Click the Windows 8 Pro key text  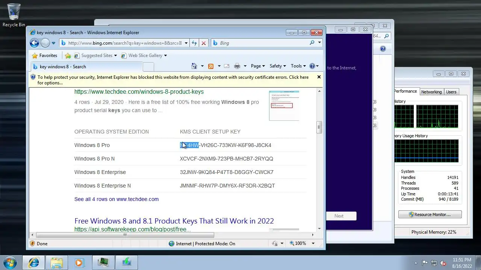225,145
